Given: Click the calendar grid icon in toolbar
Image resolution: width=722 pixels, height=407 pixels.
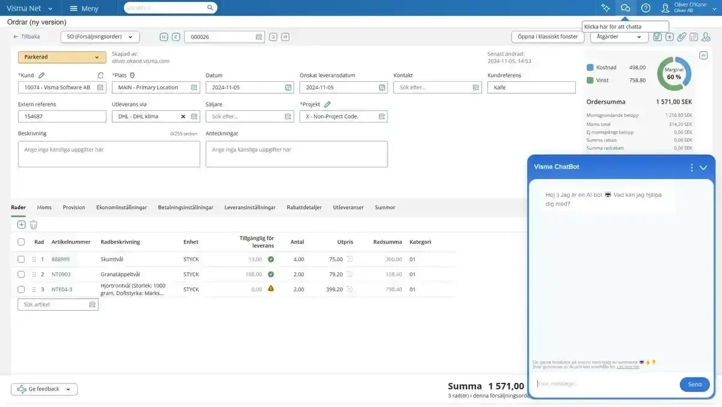Looking at the screenshot, I should (x=694, y=37).
